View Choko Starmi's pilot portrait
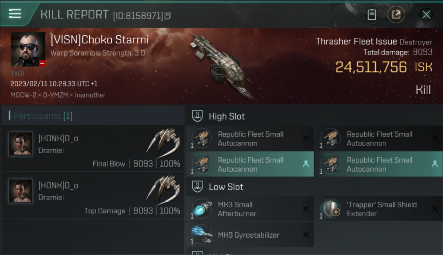Image resolution: width=443 pixels, height=255 pixels. tap(28, 49)
